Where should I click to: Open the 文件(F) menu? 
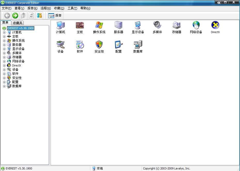click(x=7, y=8)
